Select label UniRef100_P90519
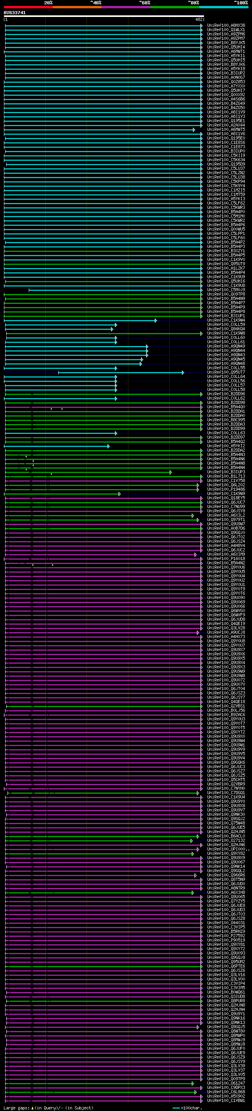Screen dimensions: 252x1111 [226, 941]
